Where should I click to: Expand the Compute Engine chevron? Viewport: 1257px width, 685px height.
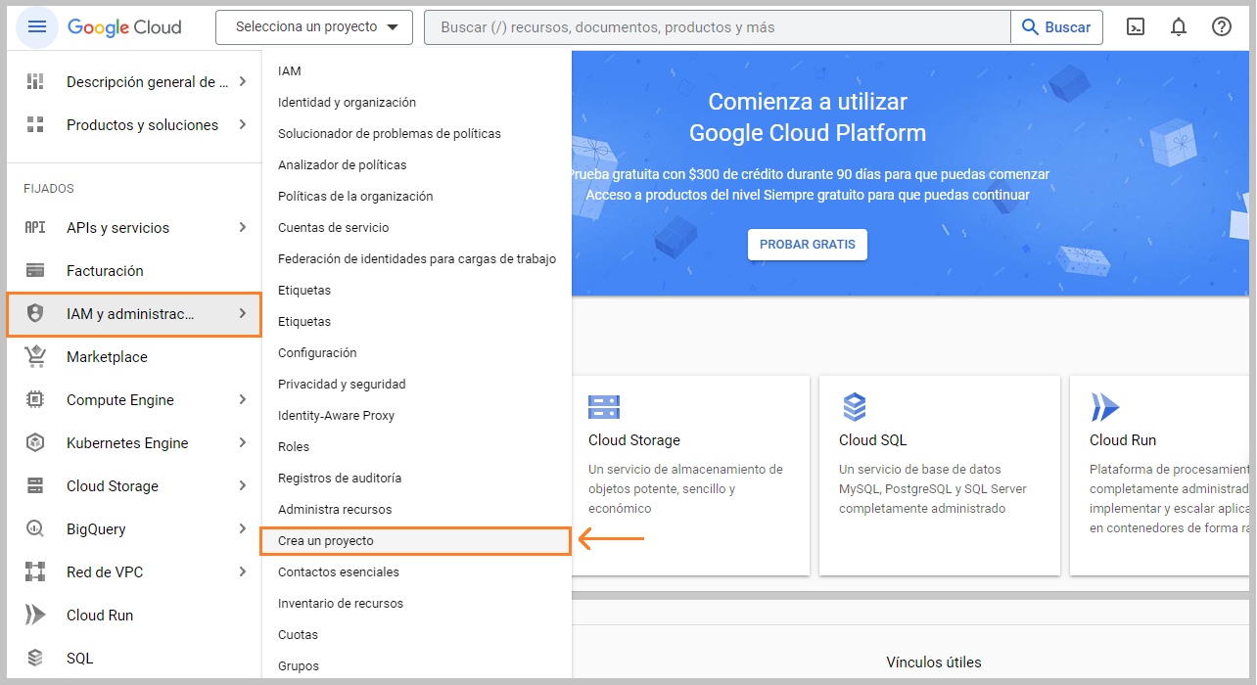point(243,400)
